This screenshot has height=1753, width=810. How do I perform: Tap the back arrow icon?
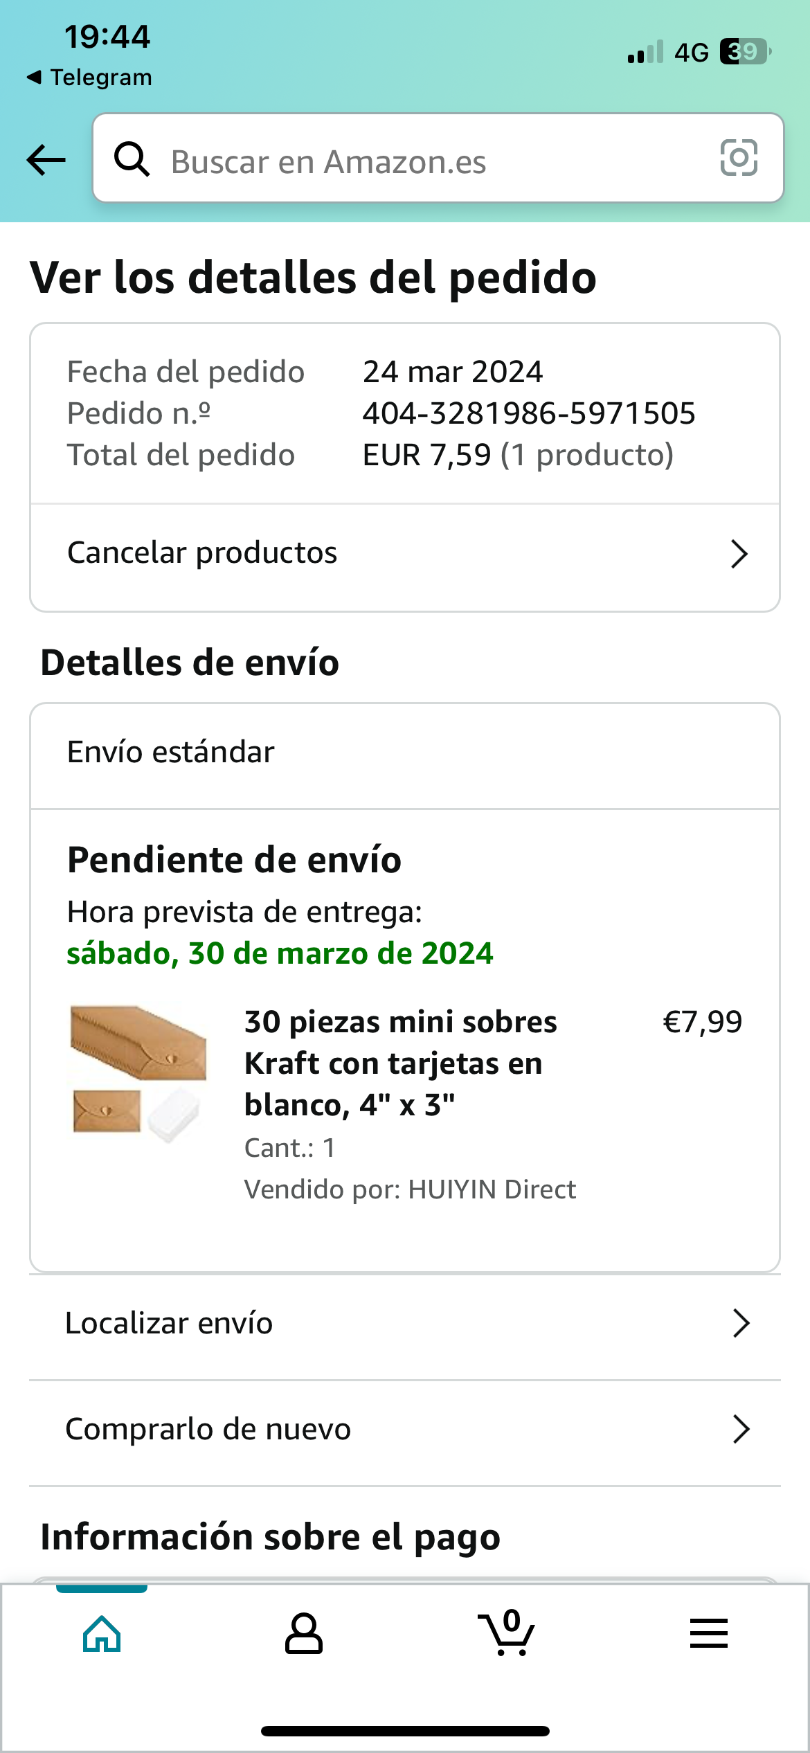46,160
